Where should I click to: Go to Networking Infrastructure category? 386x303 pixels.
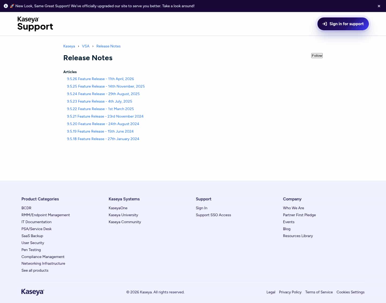(x=43, y=263)
